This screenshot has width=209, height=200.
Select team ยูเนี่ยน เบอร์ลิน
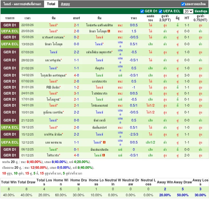pos(53,112)
